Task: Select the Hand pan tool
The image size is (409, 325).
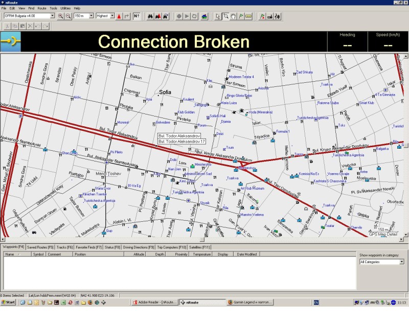Action: 233,16
